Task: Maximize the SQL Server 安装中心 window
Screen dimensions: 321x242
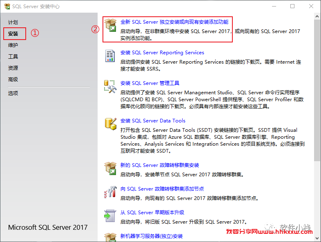Action: click(x=292, y=7)
